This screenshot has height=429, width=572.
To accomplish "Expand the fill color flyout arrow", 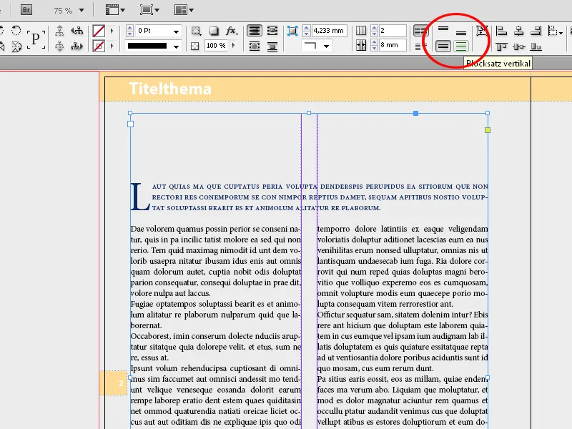I will (x=112, y=31).
